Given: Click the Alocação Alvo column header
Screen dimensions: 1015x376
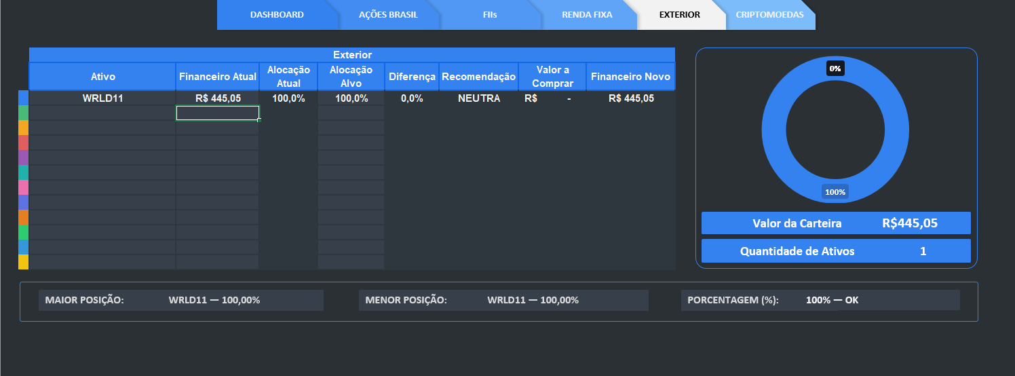Looking at the screenshot, I should coord(351,77).
